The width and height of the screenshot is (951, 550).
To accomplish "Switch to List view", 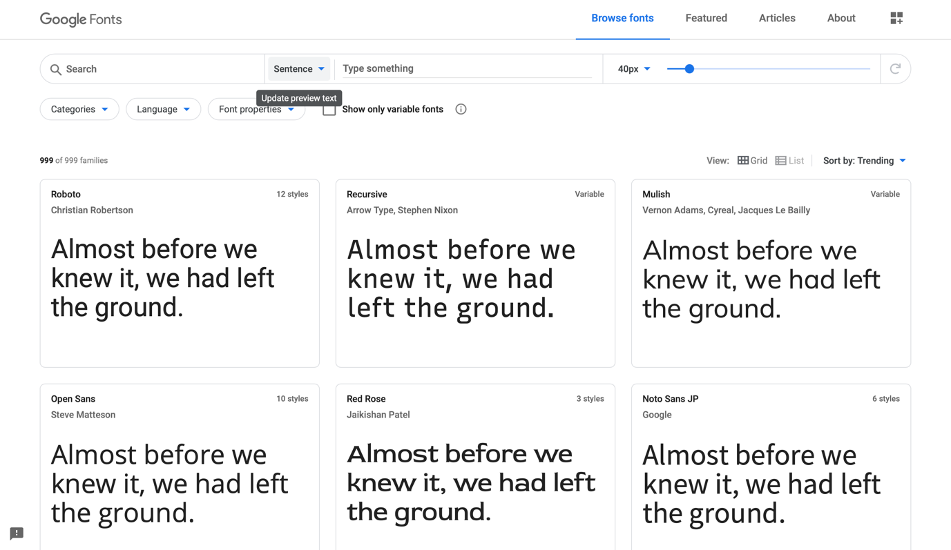I will (789, 161).
